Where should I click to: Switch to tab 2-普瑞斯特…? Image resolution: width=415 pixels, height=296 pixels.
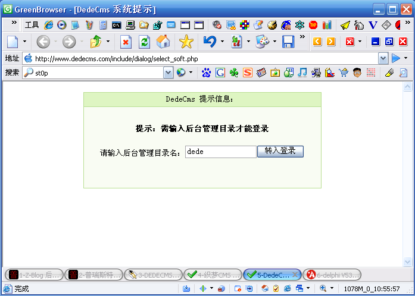coord(93,275)
